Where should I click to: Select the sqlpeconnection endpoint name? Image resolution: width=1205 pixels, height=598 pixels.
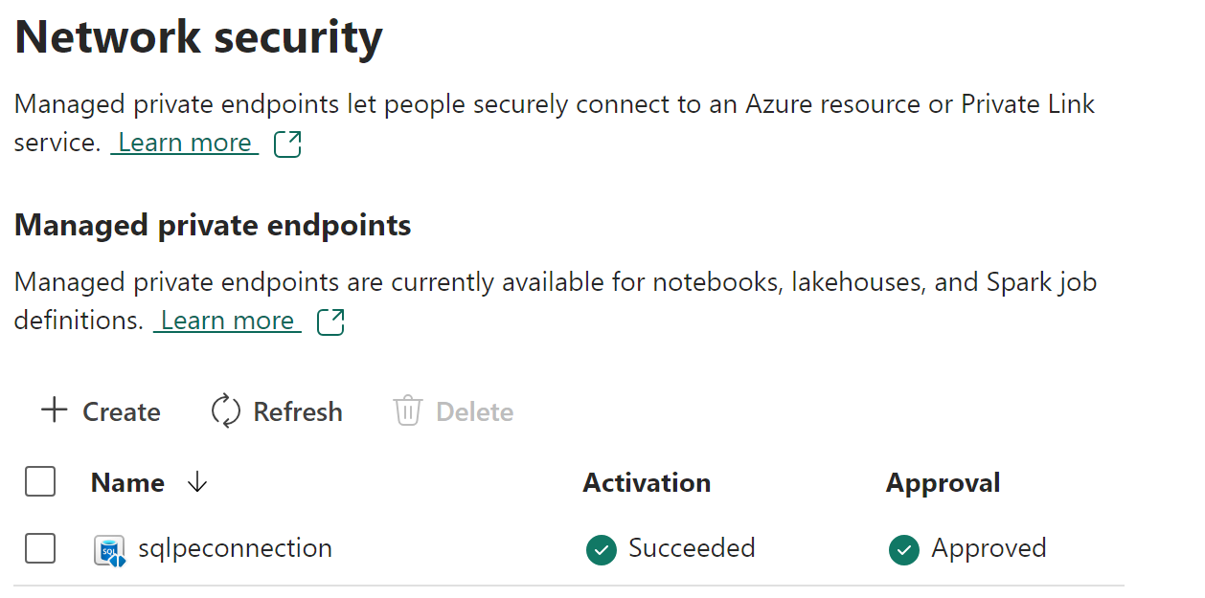[236, 548]
